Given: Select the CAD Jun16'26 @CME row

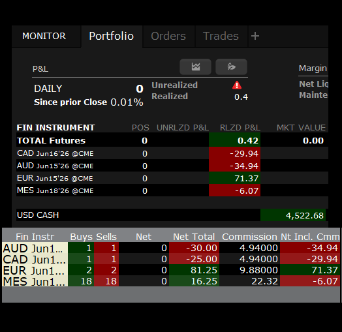Looking at the screenshot, I should coord(172,153).
